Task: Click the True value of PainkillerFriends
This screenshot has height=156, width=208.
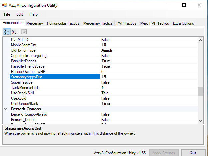Action: pos(106,61)
